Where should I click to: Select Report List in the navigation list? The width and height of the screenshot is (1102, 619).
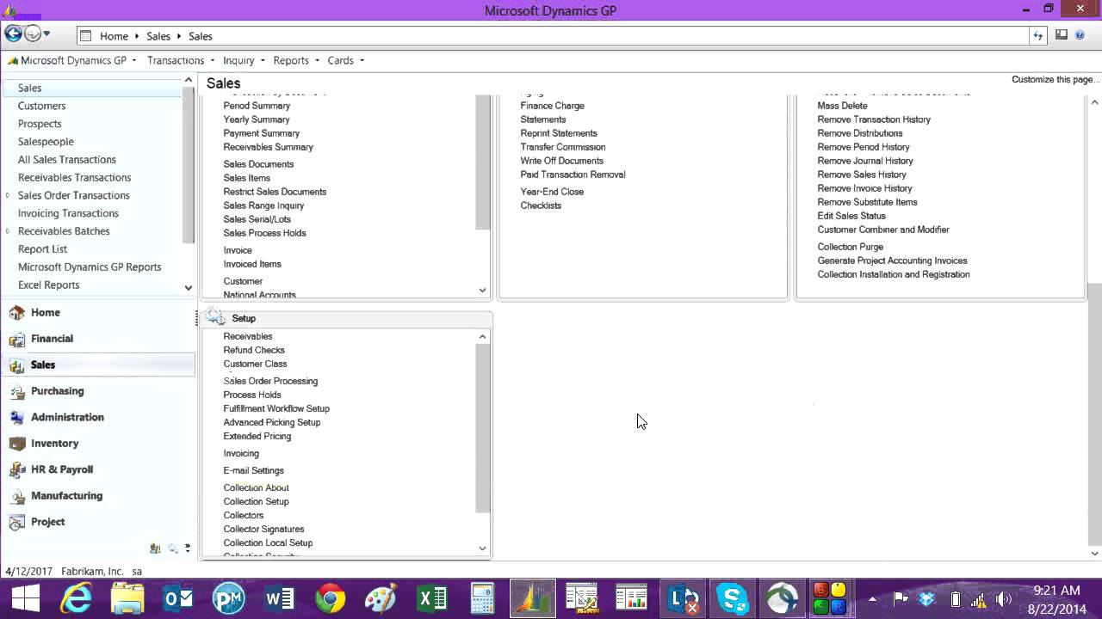coord(42,248)
